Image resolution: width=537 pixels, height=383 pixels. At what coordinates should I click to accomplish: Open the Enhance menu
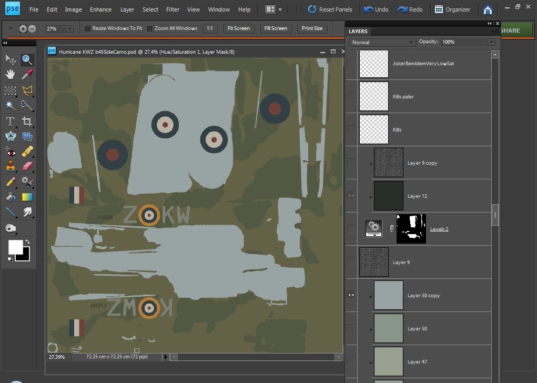(x=100, y=9)
